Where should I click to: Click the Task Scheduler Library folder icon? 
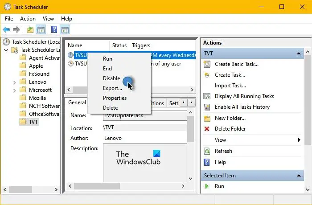(x=15, y=50)
